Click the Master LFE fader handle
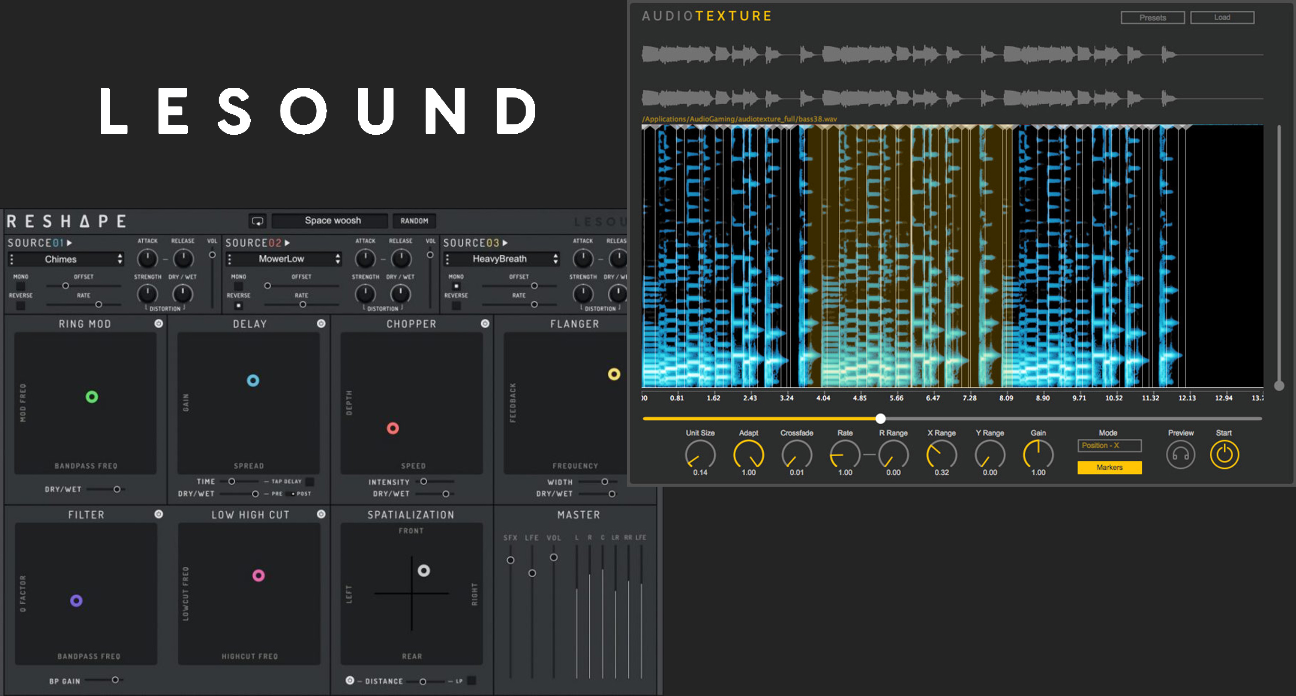Viewport: 1296px width, 696px height. 532,573
